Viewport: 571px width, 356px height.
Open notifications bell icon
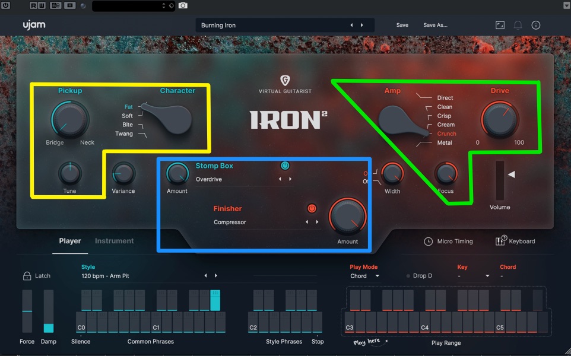[518, 25]
